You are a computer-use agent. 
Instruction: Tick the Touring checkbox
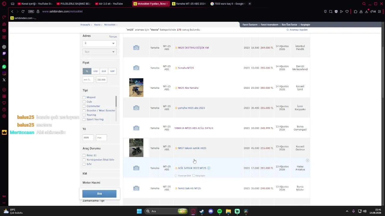(x=84, y=115)
